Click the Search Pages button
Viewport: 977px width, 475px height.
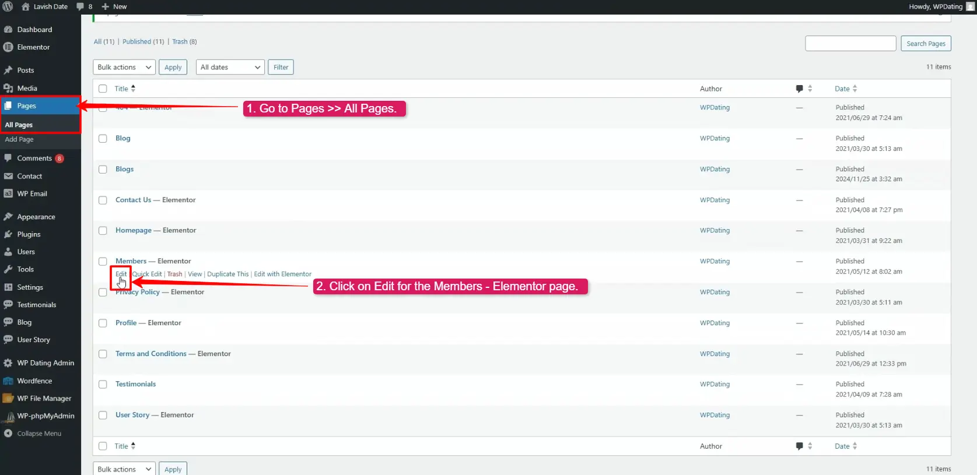pos(926,44)
